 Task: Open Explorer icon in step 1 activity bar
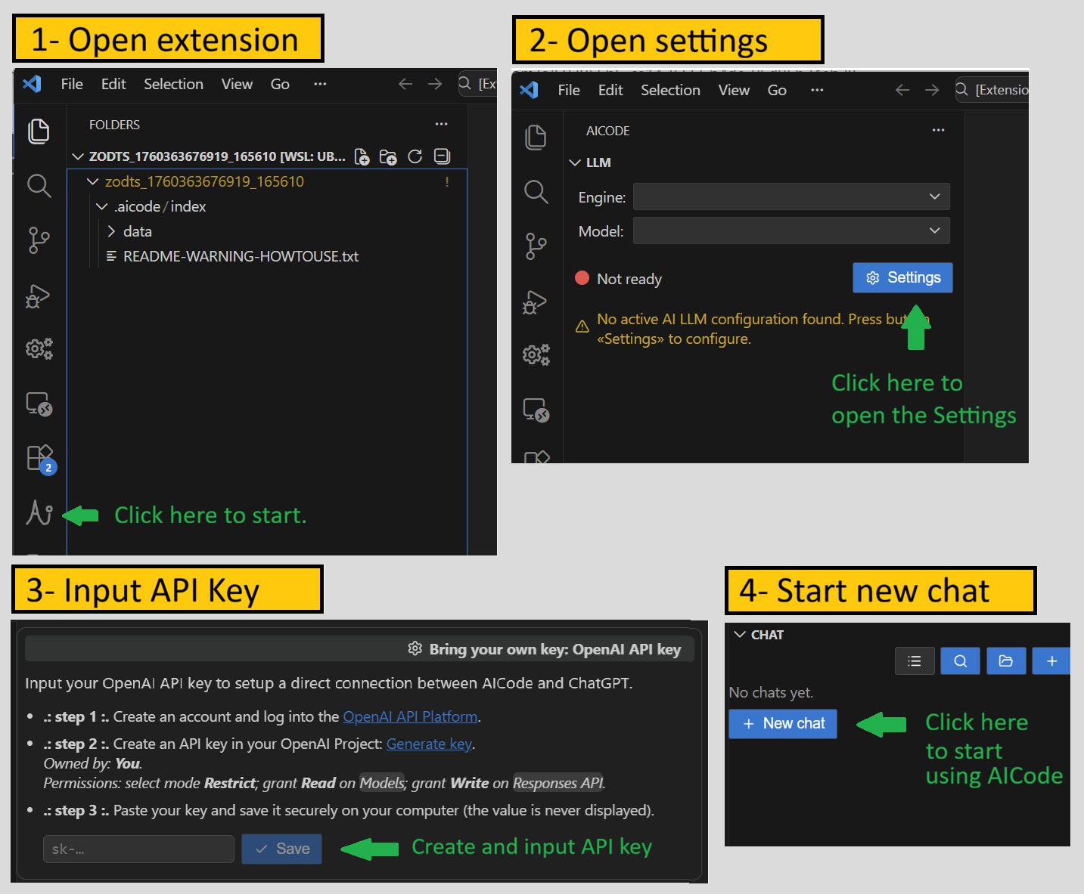(x=39, y=131)
